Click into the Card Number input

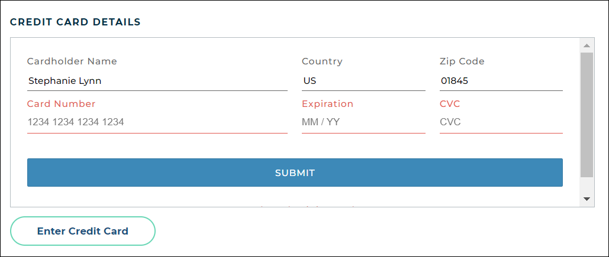(157, 122)
